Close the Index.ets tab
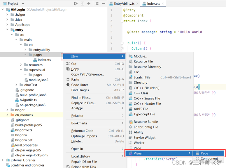 [x=163, y=3]
